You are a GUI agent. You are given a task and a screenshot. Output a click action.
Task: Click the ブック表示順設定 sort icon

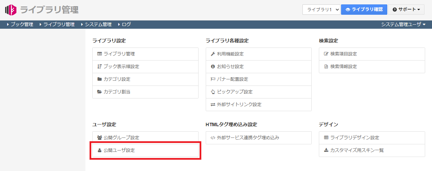[99, 67]
